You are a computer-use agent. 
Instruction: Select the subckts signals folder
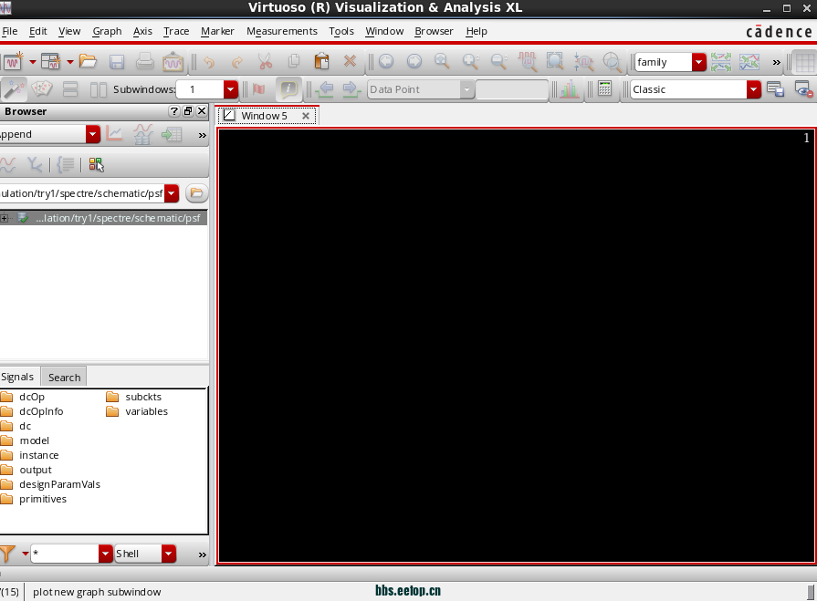134,397
